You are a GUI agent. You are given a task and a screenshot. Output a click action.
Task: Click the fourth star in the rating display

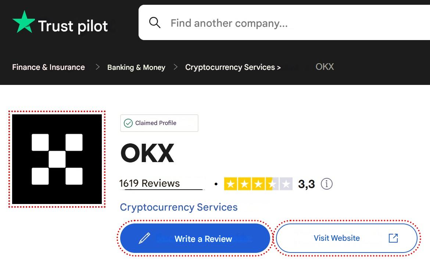272,184
